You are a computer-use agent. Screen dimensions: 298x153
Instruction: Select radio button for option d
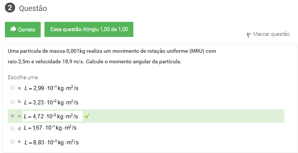[12, 128]
